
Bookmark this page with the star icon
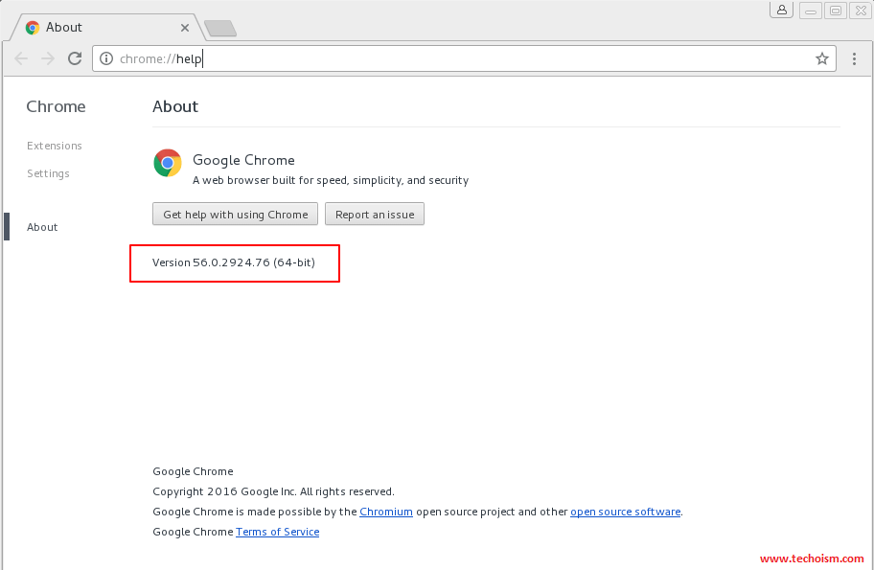pos(821,58)
